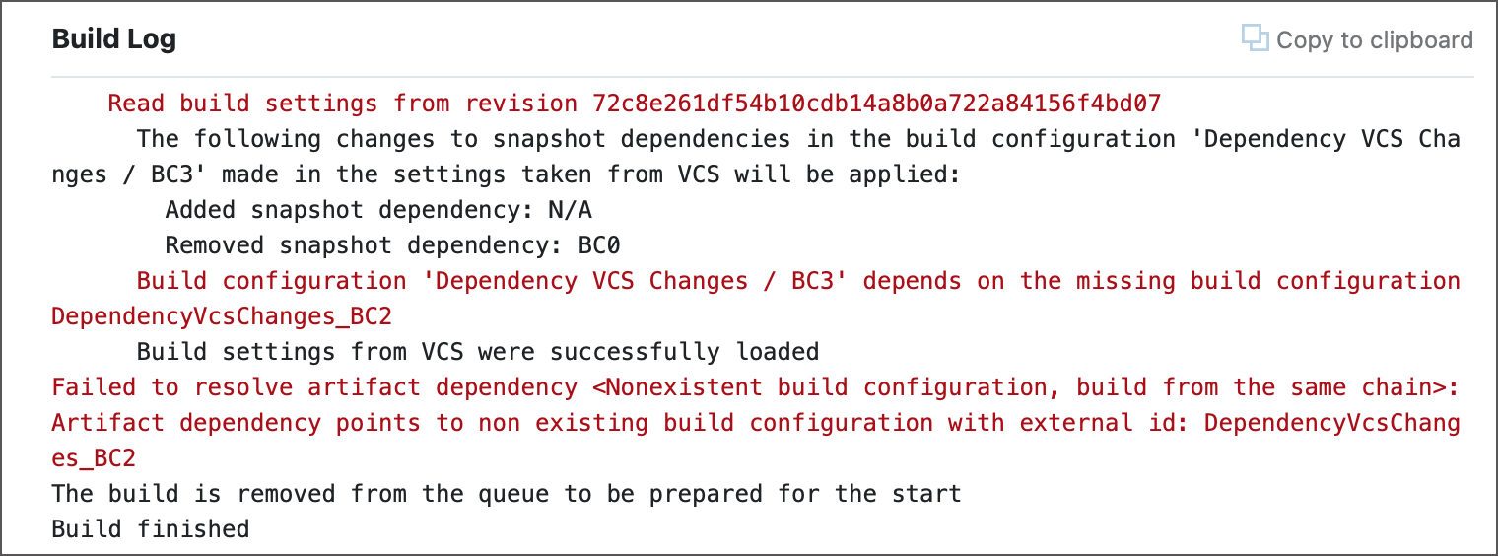Image resolution: width=1498 pixels, height=556 pixels.
Task: Click the "Copy to clipboard" text link
Action: [x=1374, y=40]
